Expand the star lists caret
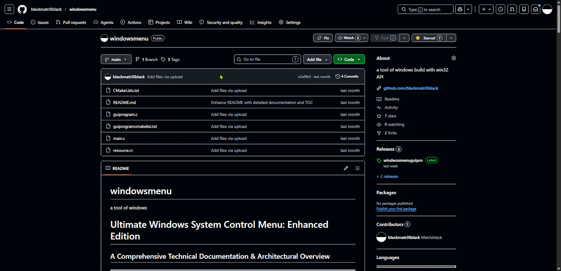Image resolution: width=561 pixels, height=271 pixels. tap(451, 38)
